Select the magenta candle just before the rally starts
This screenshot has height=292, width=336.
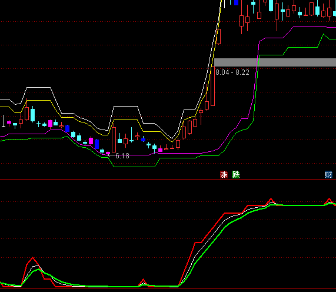click(160, 150)
